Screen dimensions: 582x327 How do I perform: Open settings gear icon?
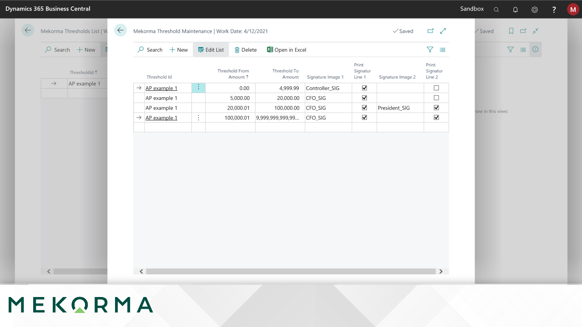(535, 9)
